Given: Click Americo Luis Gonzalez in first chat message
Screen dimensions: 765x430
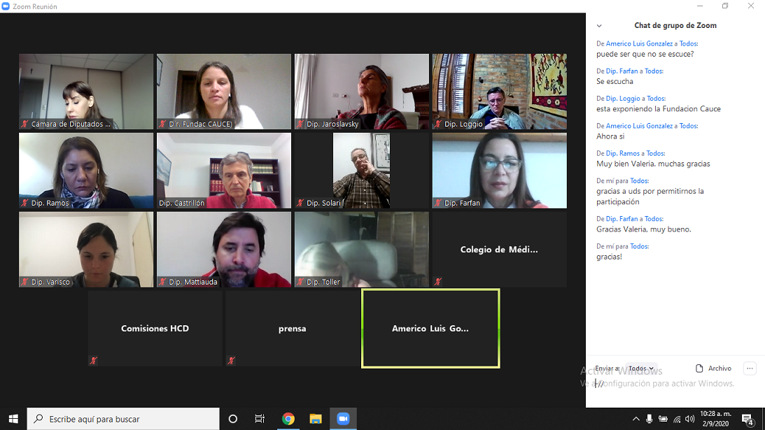Looking at the screenshot, I should pos(638,43).
